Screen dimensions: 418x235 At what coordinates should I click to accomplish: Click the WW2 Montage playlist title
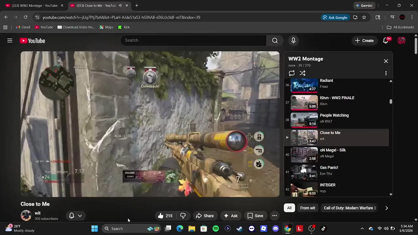(306, 59)
